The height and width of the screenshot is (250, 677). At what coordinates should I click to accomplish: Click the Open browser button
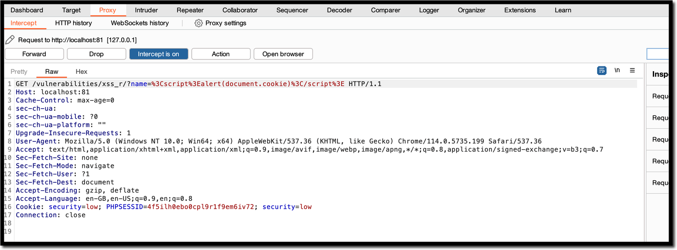pyautogui.click(x=283, y=54)
